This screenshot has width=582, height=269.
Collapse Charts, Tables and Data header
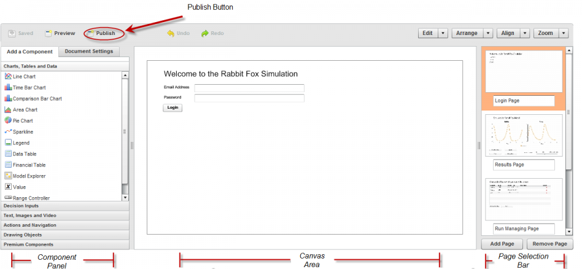pos(65,66)
